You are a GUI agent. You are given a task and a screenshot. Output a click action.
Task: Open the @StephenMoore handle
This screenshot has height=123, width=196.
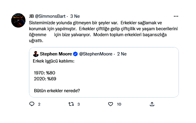pos(96,54)
